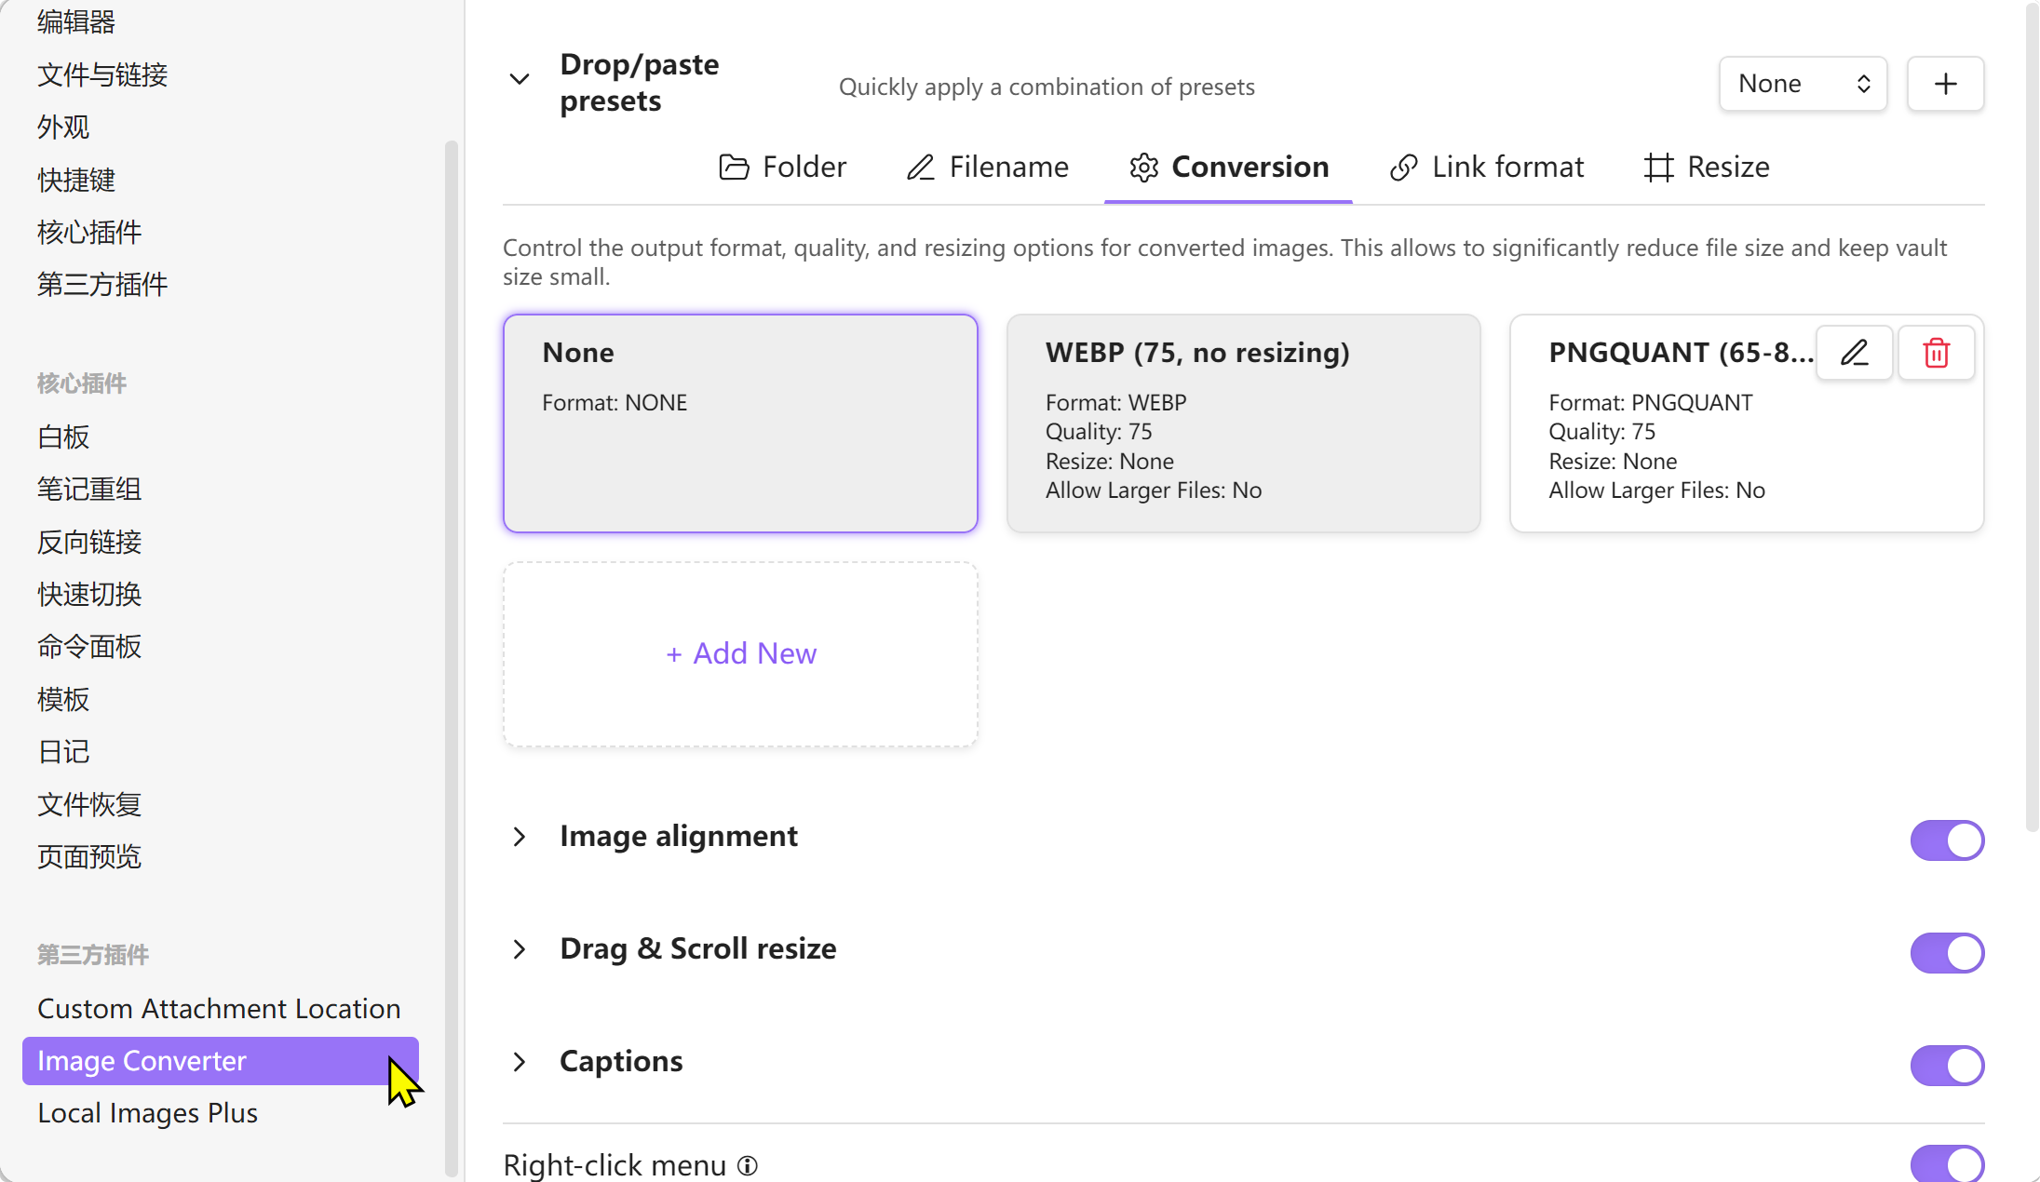This screenshot has height=1182, width=2040.
Task: Click the plus icon to create a preset
Action: (x=1945, y=83)
